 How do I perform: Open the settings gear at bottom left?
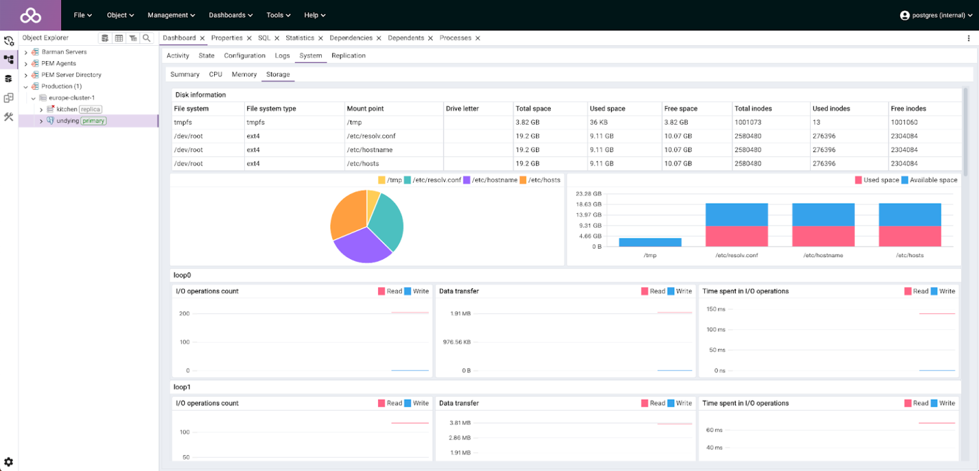(x=9, y=462)
